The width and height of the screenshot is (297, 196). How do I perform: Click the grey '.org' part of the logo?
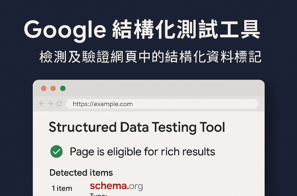[136, 187]
